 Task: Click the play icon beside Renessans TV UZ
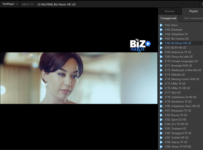click(x=161, y=111)
